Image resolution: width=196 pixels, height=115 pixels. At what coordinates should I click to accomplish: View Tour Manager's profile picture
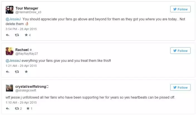(9, 10)
